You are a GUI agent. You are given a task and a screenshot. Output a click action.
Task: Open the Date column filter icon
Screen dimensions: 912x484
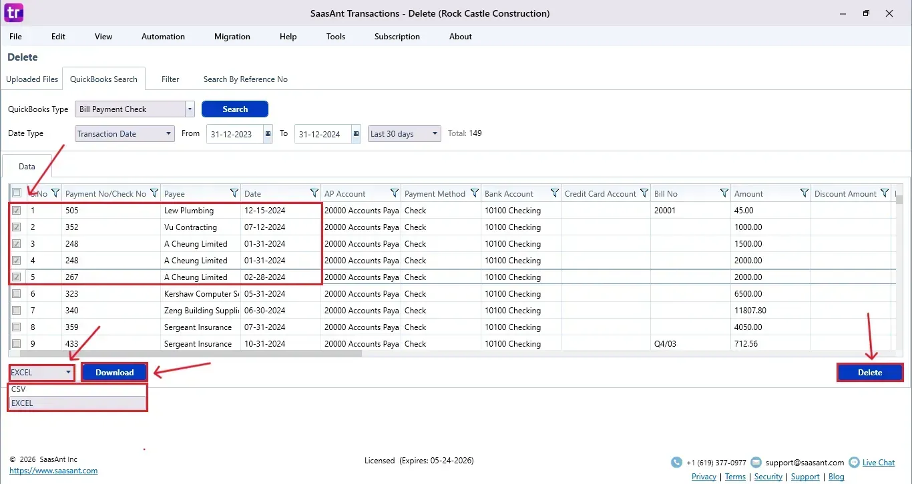314,193
